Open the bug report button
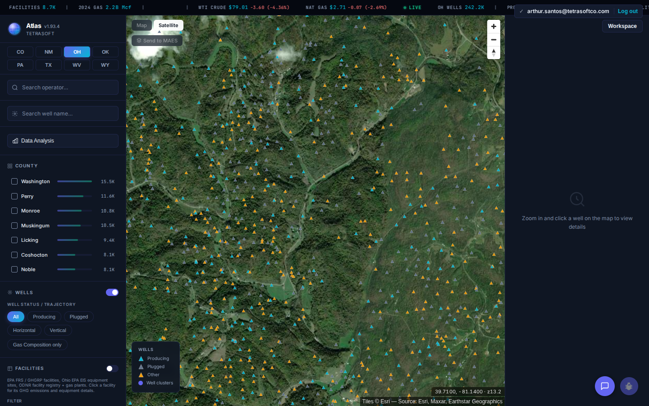The height and width of the screenshot is (406, 649). click(629, 386)
